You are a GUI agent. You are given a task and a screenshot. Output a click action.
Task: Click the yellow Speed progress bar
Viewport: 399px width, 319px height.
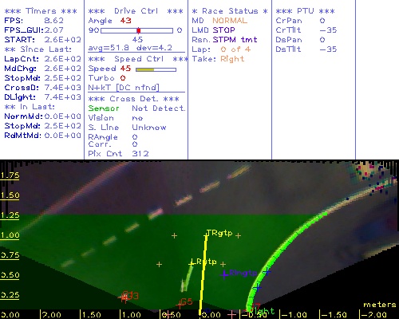[x=156, y=69]
